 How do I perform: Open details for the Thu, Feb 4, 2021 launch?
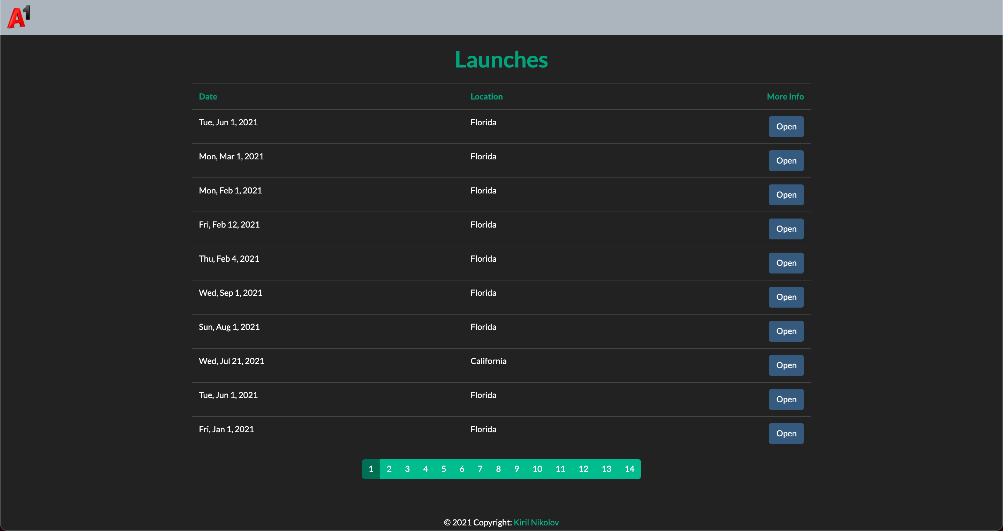[786, 263]
